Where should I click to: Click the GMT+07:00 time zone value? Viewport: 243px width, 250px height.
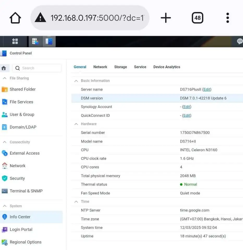pos(211,219)
